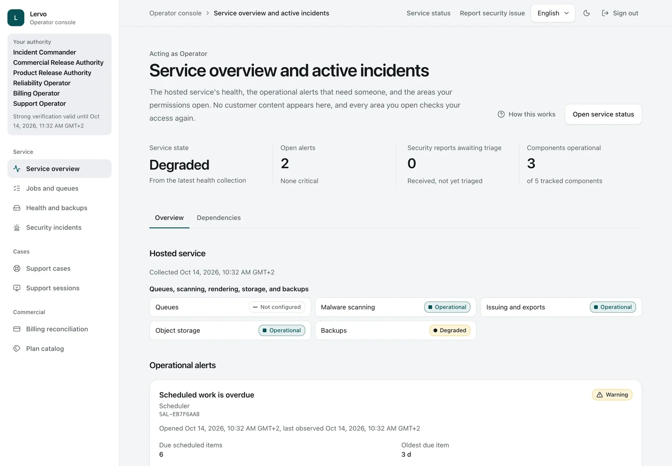672x466 pixels.
Task: Click the Support cases lifebuoy icon
Action: click(17, 268)
